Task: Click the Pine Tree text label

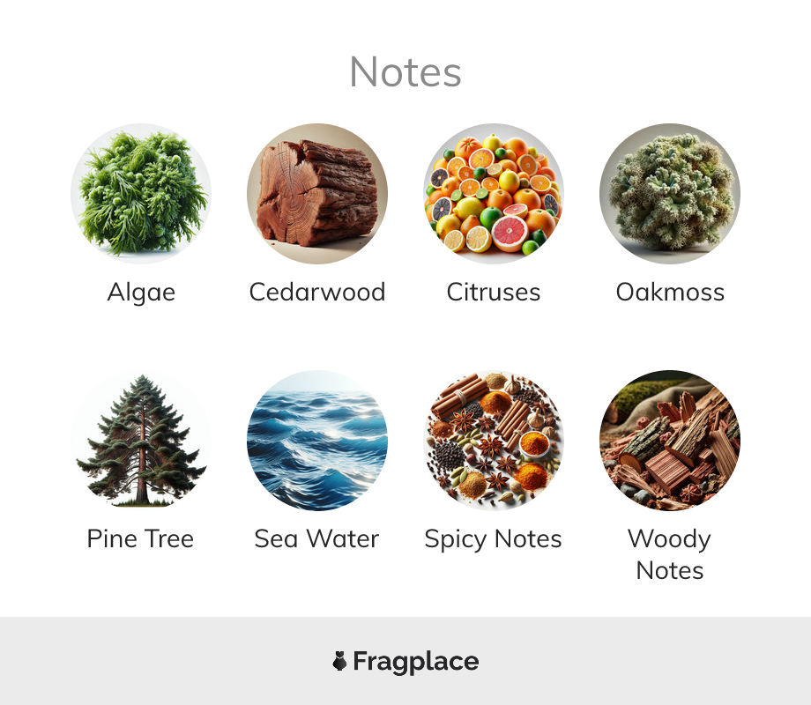Action: coord(140,538)
